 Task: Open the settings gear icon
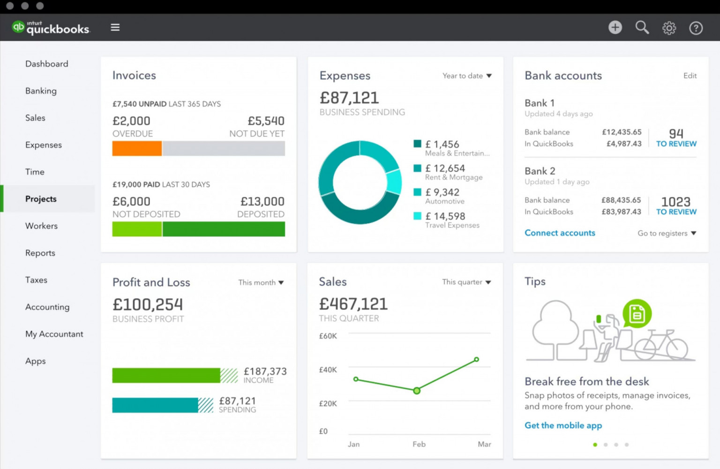pos(669,28)
